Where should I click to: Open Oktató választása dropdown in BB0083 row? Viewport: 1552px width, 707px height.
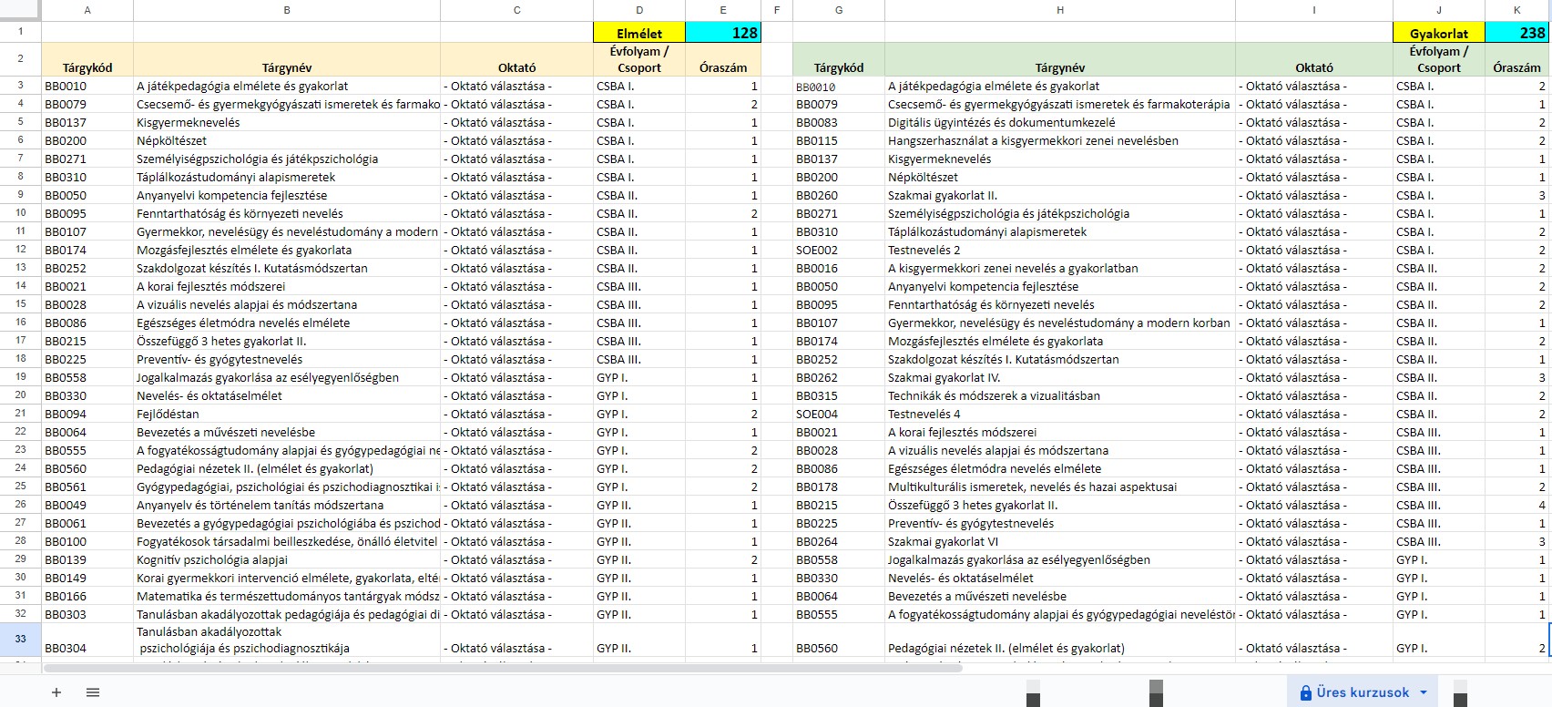click(x=1314, y=122)
